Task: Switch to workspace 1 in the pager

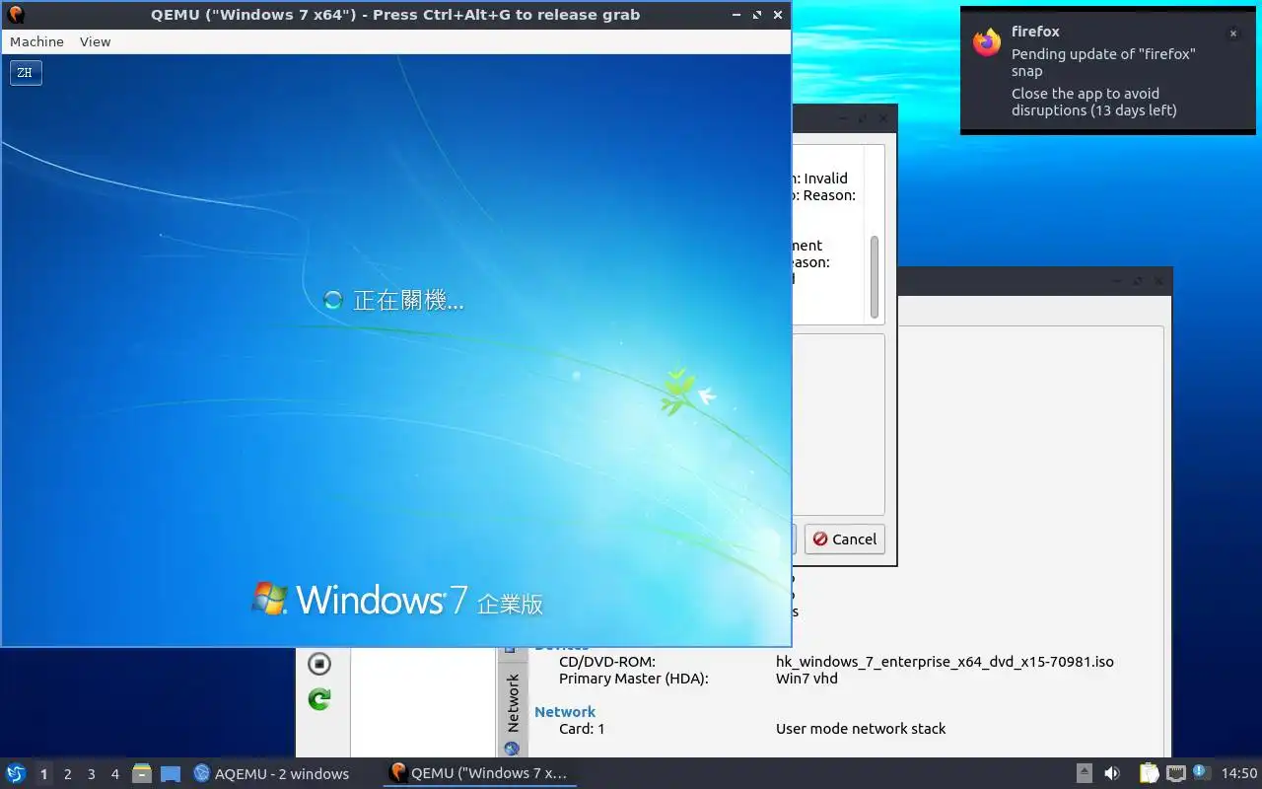Action: [x=43, y=774]
